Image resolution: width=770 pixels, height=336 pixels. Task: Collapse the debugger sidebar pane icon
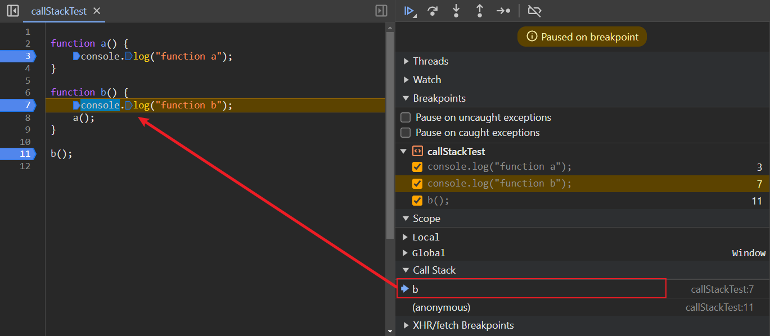pos(381,11)
